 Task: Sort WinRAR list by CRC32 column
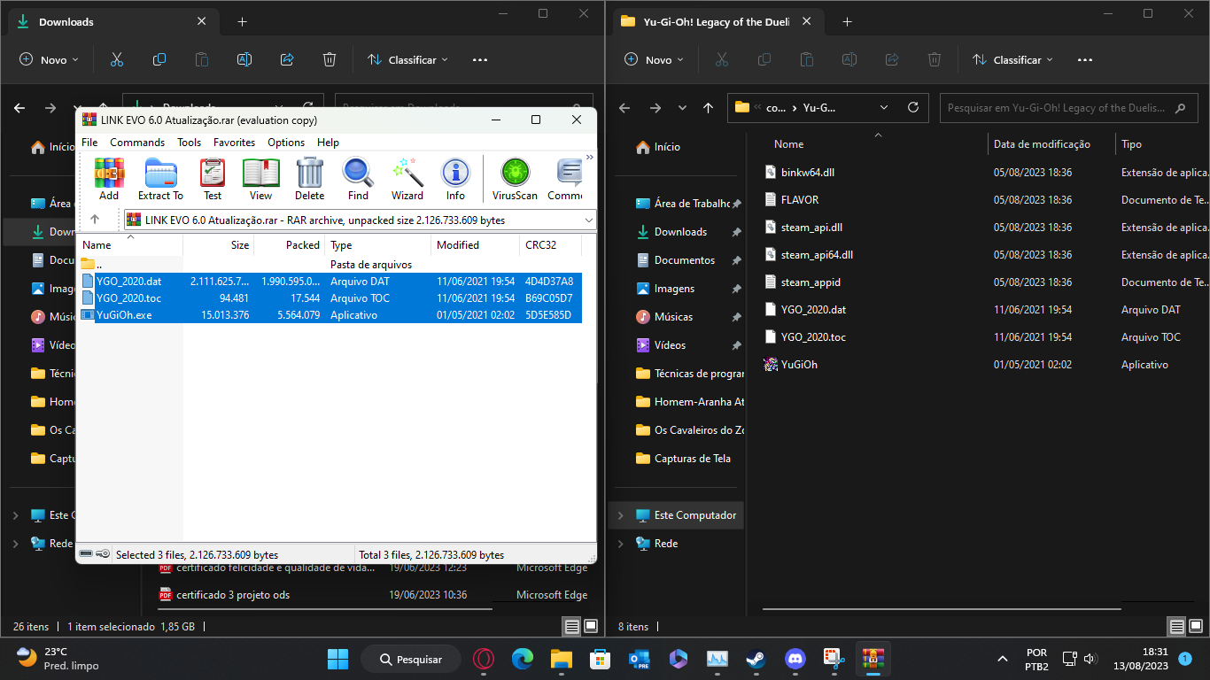pos(551,245)
